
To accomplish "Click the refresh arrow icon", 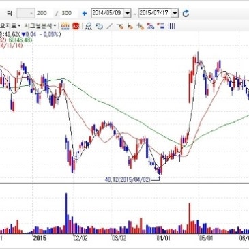I will [186, 13].
